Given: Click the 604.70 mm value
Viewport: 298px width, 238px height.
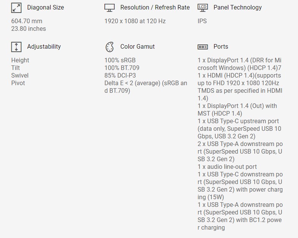Looking at the screenshot, I should (x=27, y=21).
